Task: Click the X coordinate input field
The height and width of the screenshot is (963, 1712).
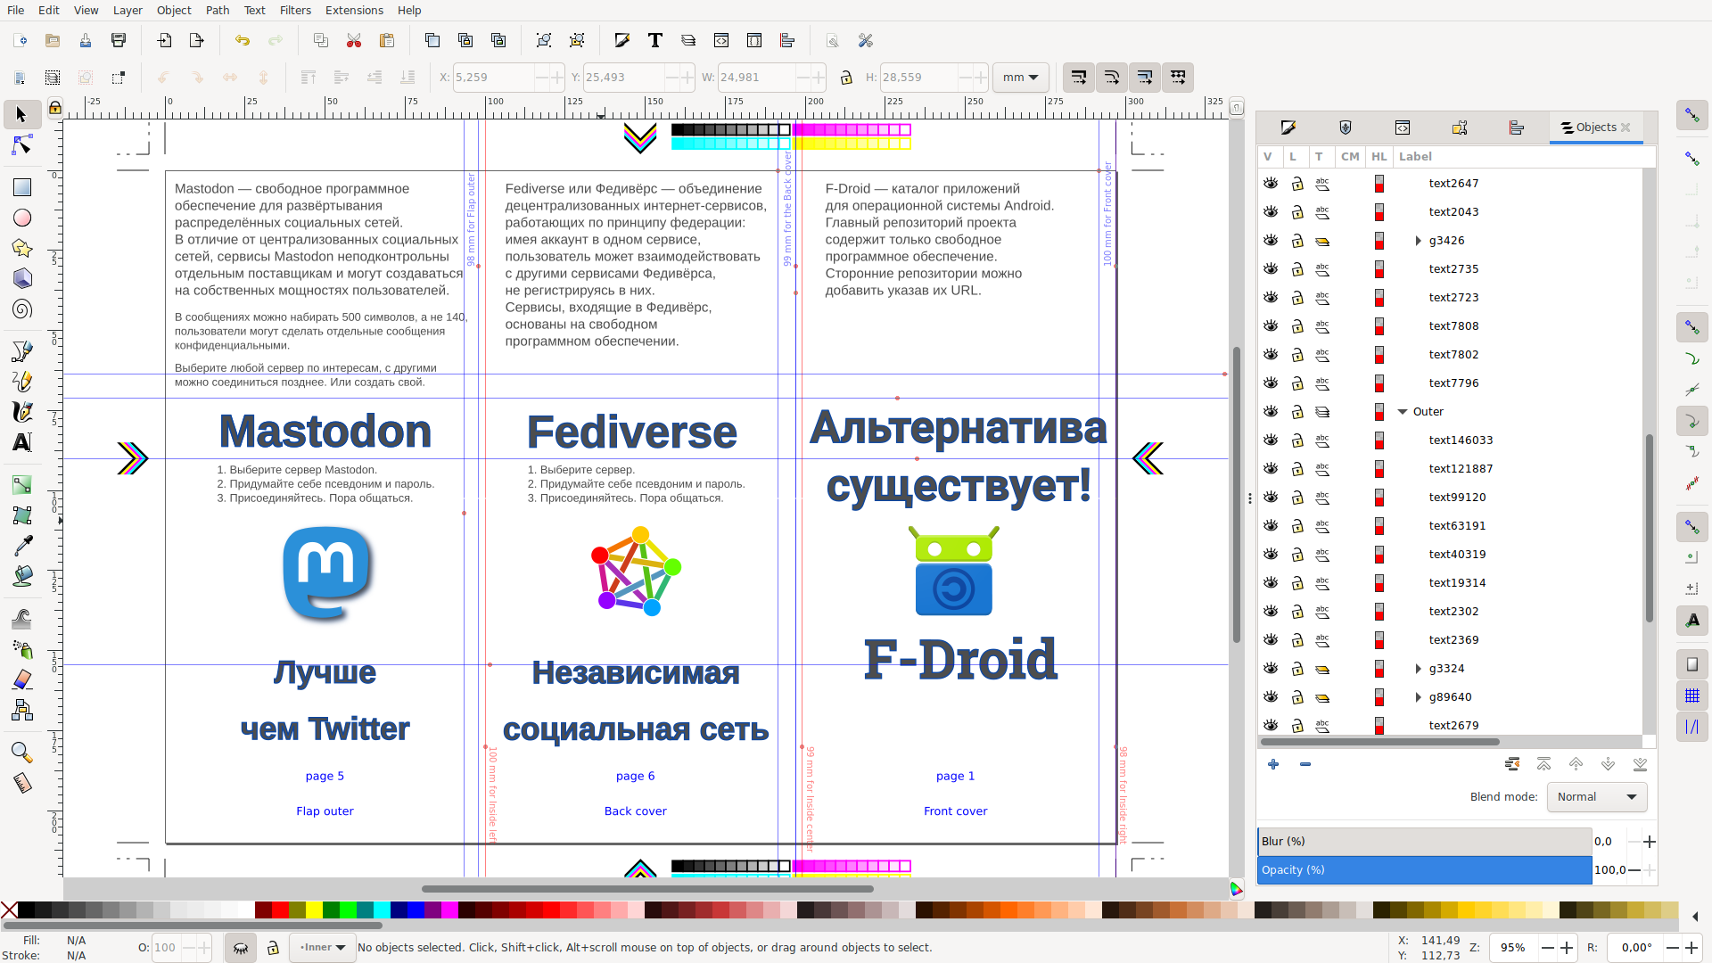Action: click(x=493, y=78)
